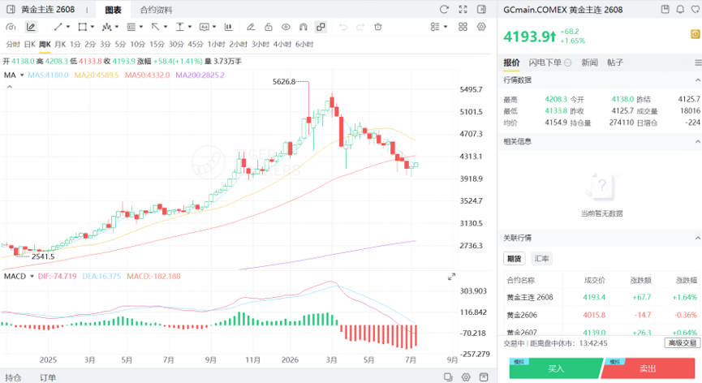Switch to the 合约资料 tab

click(156, 10)
